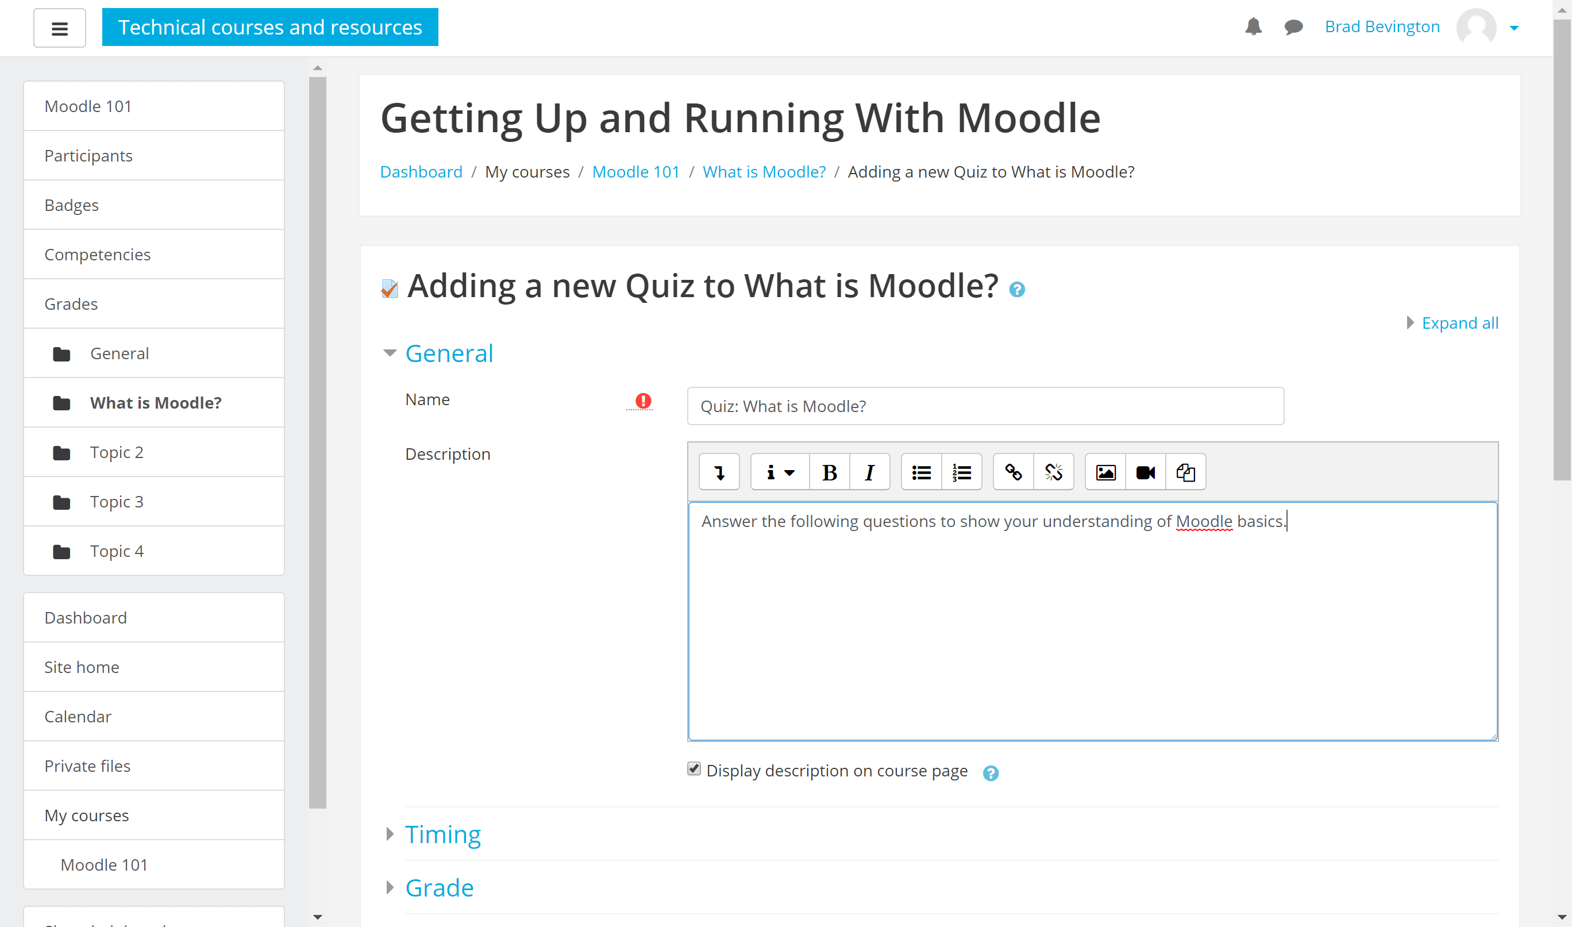Click the Italic formatting button

coord(869,472)
